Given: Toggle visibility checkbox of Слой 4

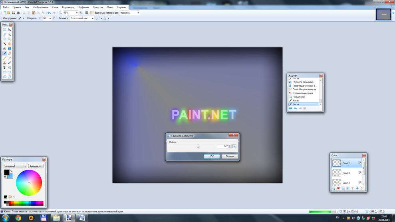Looking at the screenshot, I should click(360, 183).
